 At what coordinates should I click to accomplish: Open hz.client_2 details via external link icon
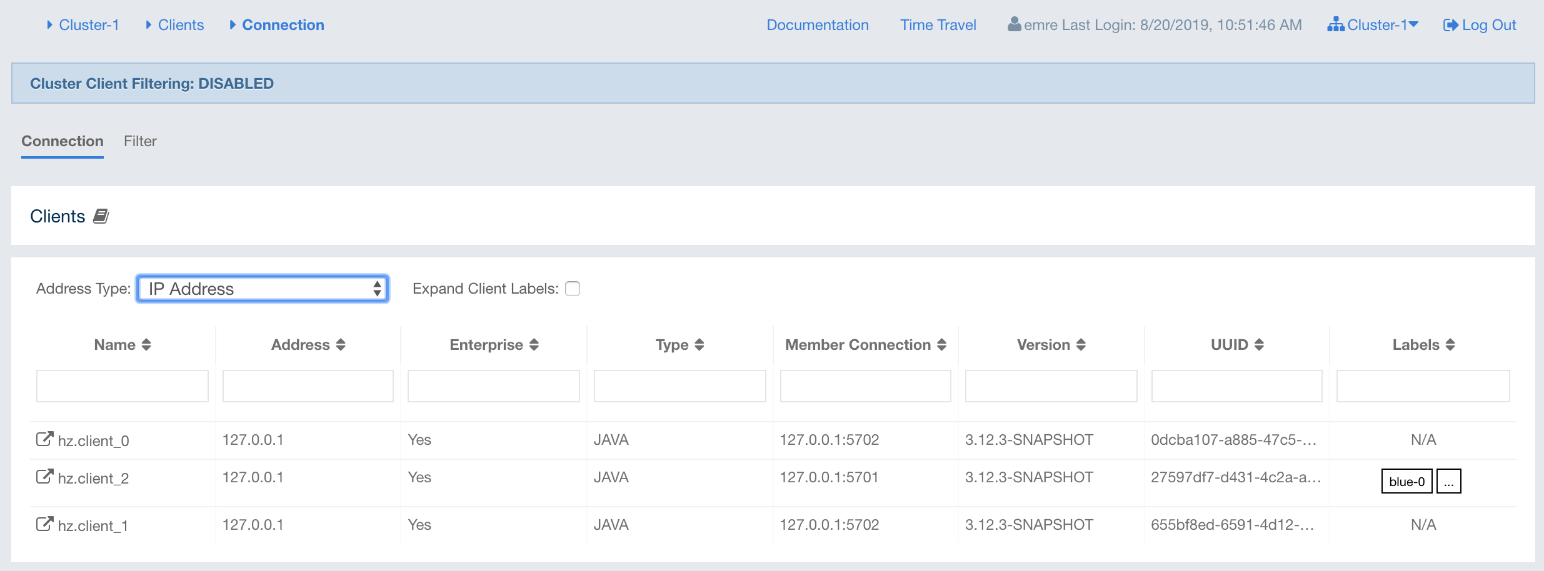[44, 477]
